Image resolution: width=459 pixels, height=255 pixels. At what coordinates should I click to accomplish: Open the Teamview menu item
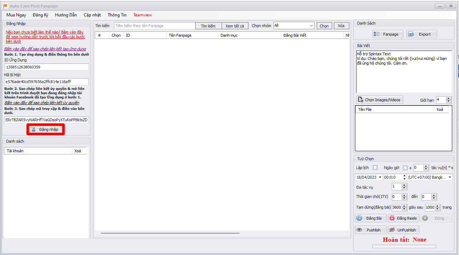tap(143, 15)
